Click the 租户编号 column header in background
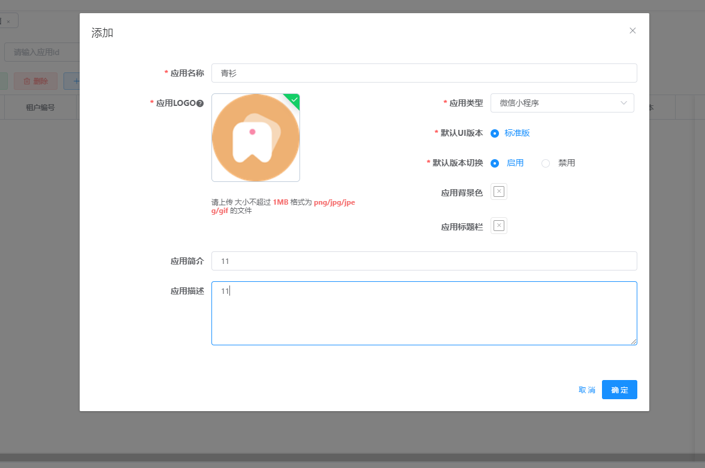 coord(40,107)
